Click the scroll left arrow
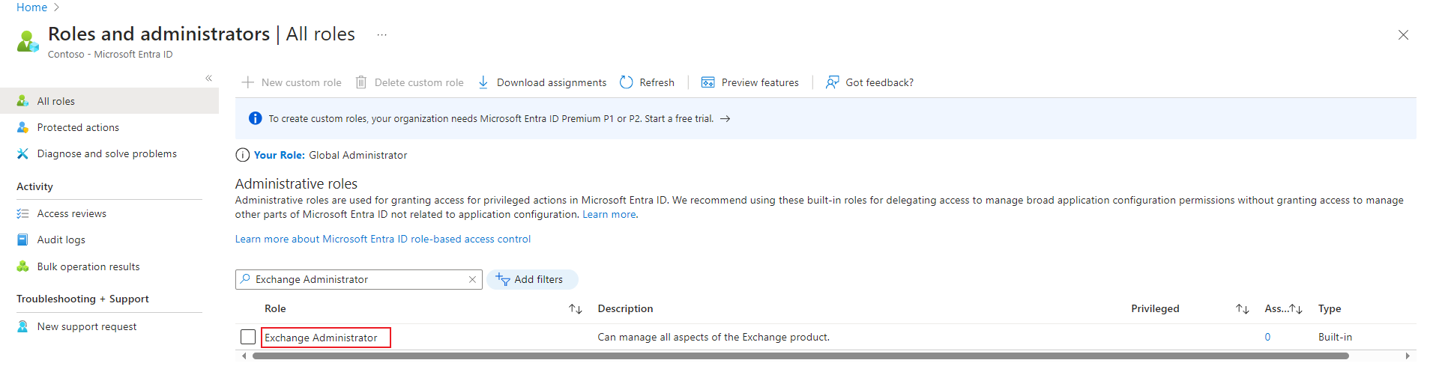The width and height of the screenshot is (1433, 369). [x=244, y=356]
